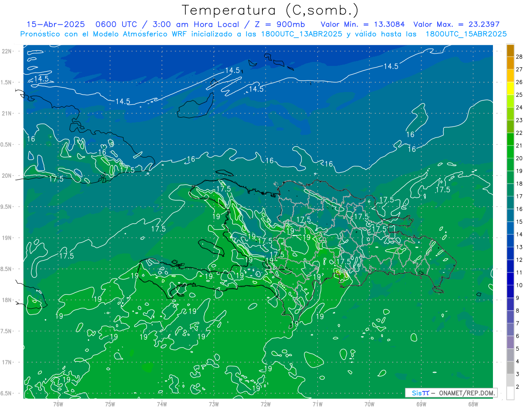This screenshot has height=410, width=531.
Task: Click the ONAMET/REP.DOM. credit label
Action: click(467, 393)
